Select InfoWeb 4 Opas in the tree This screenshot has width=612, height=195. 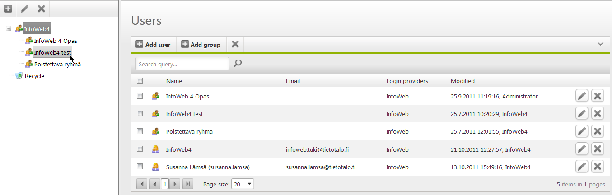pos(56,41)
